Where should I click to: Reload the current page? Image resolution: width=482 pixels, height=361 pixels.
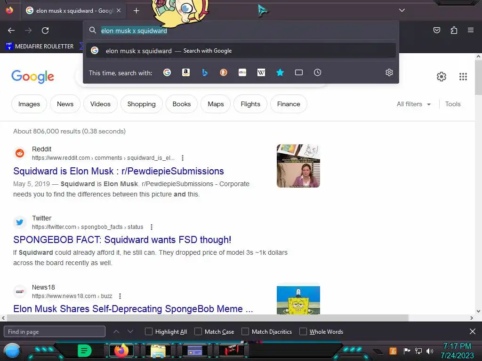click(45, 31)
